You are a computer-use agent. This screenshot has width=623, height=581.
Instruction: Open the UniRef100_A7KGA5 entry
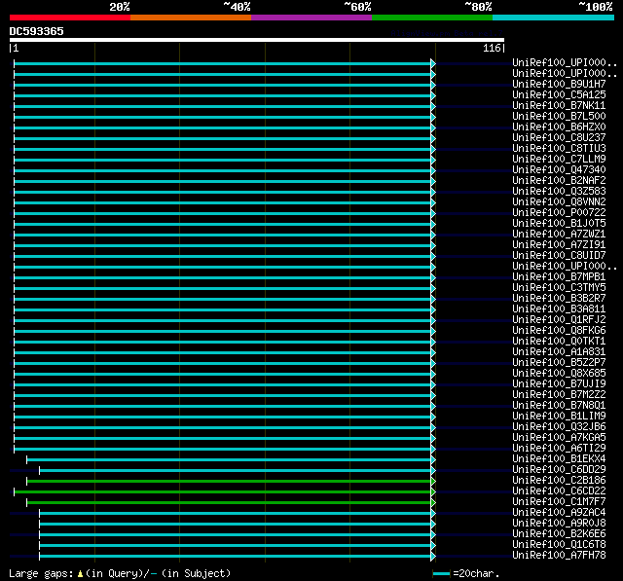559,438
